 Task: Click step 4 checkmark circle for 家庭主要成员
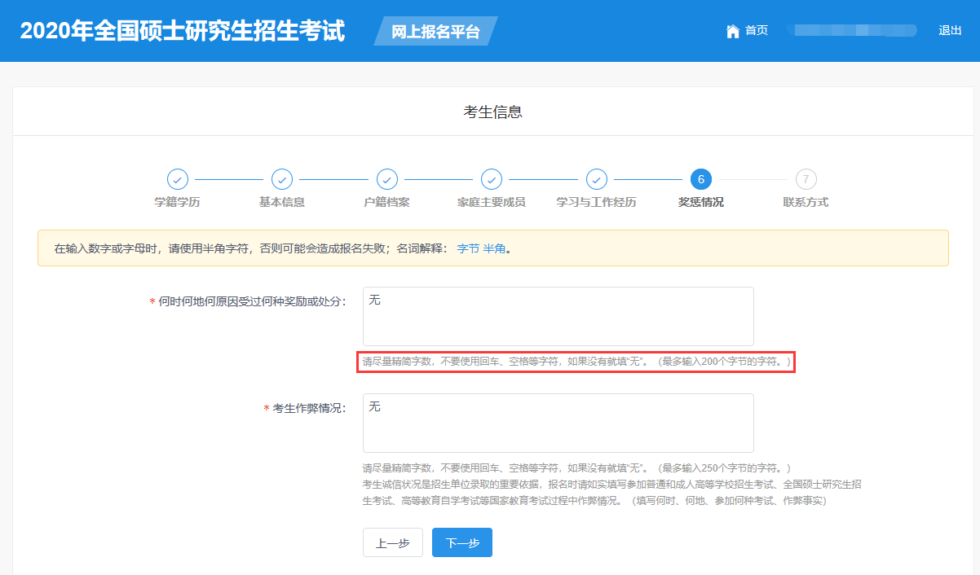click(x=491, y=179)
